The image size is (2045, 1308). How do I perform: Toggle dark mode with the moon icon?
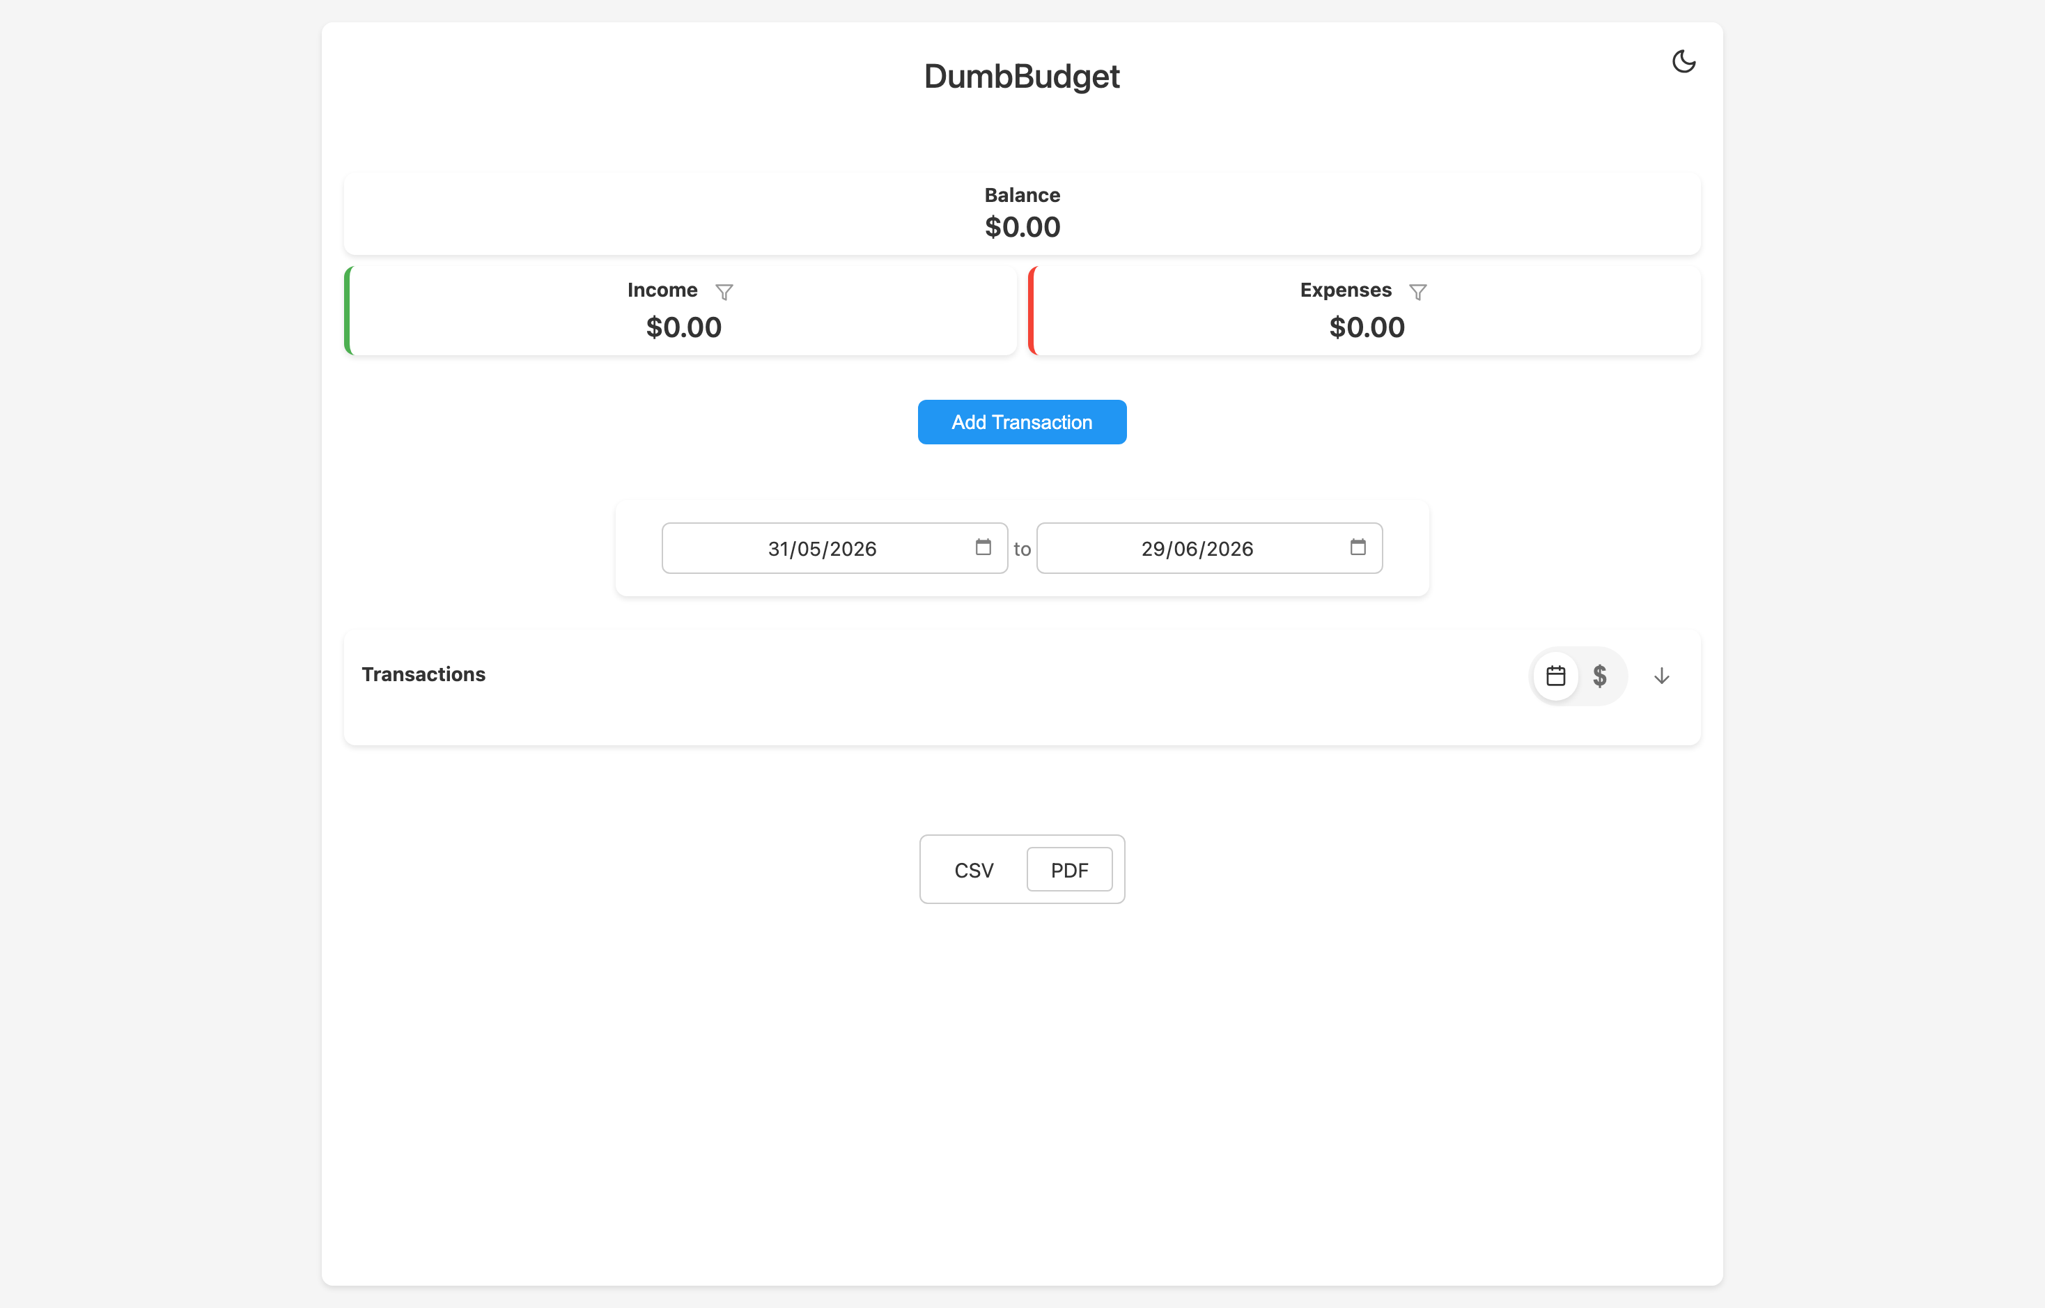1684,62
